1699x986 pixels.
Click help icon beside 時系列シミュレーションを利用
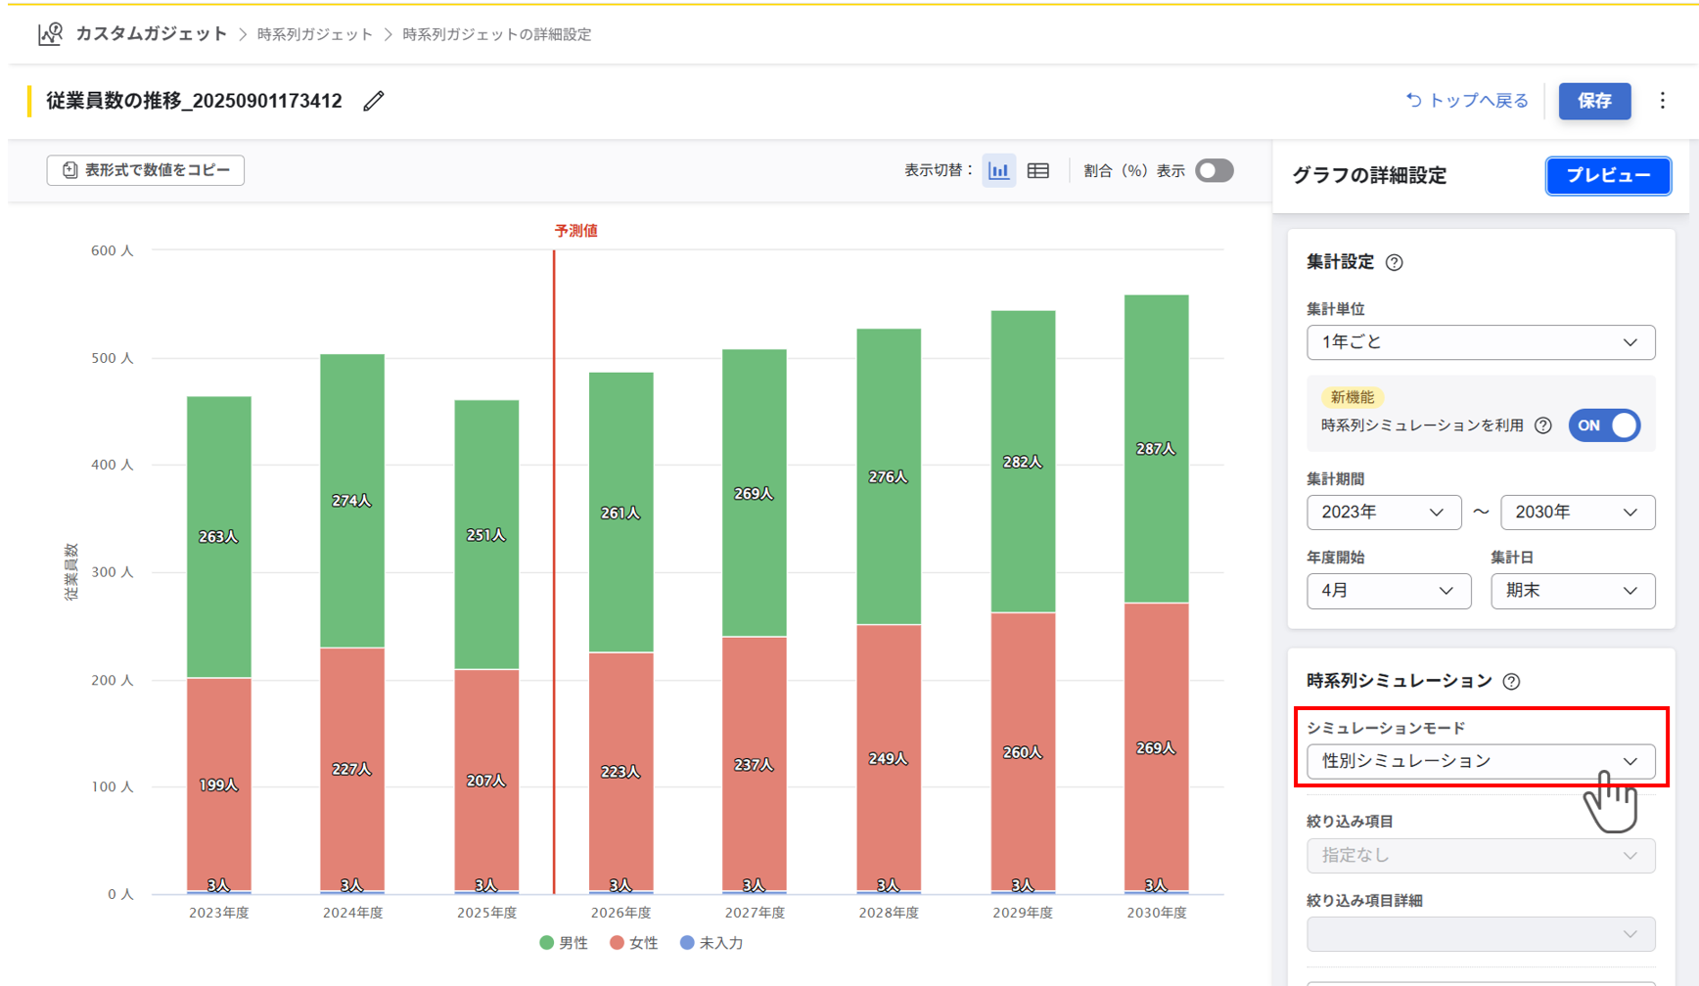tap(1543, 426)
